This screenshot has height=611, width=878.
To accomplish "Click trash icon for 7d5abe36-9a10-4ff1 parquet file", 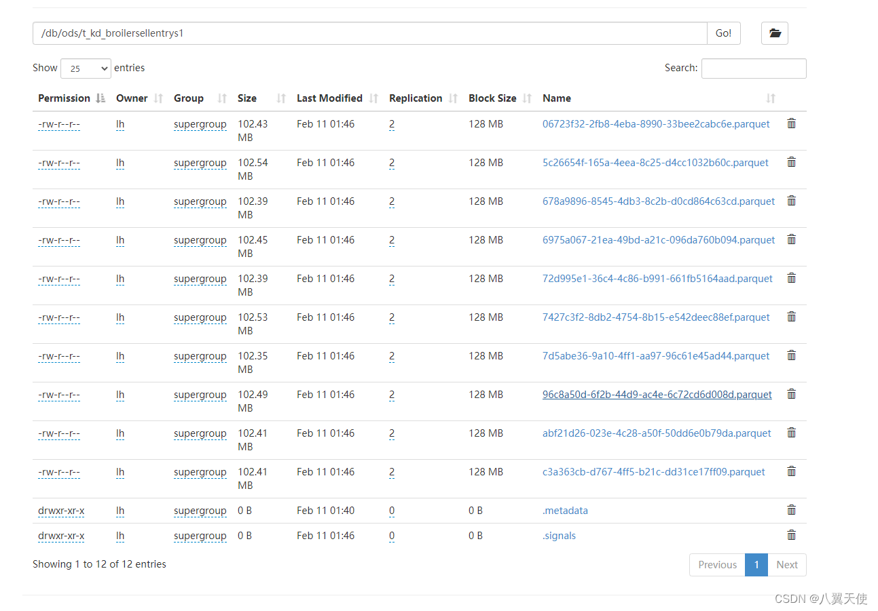I will pos(791,355).
